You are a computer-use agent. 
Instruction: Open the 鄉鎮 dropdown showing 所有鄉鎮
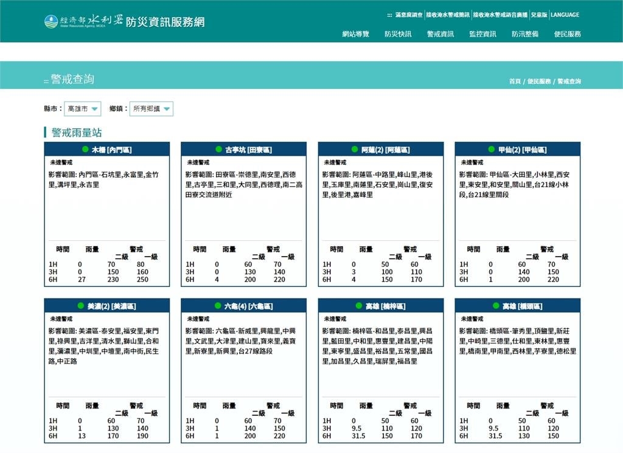151,109
